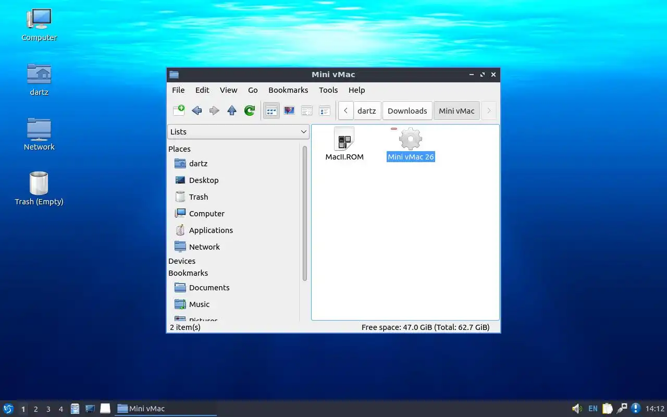Click the Mini vMac taskbar window button
Image resolution: width=667 pixels, height=417 pixels.
166,409
